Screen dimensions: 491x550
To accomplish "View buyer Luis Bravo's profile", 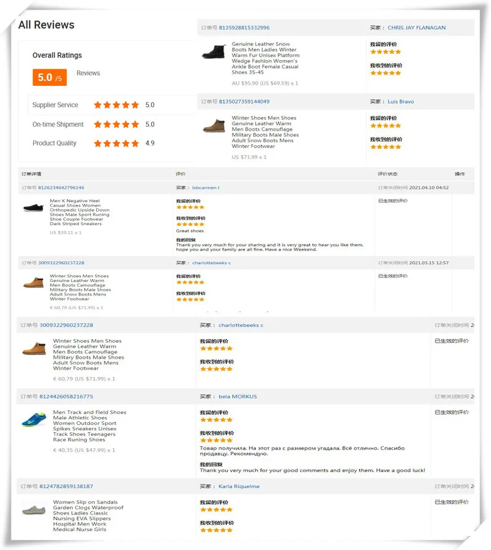I will pos(400,102).
